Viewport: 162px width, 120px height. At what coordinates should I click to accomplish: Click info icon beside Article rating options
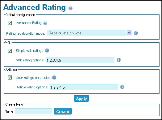coord(122,87)
